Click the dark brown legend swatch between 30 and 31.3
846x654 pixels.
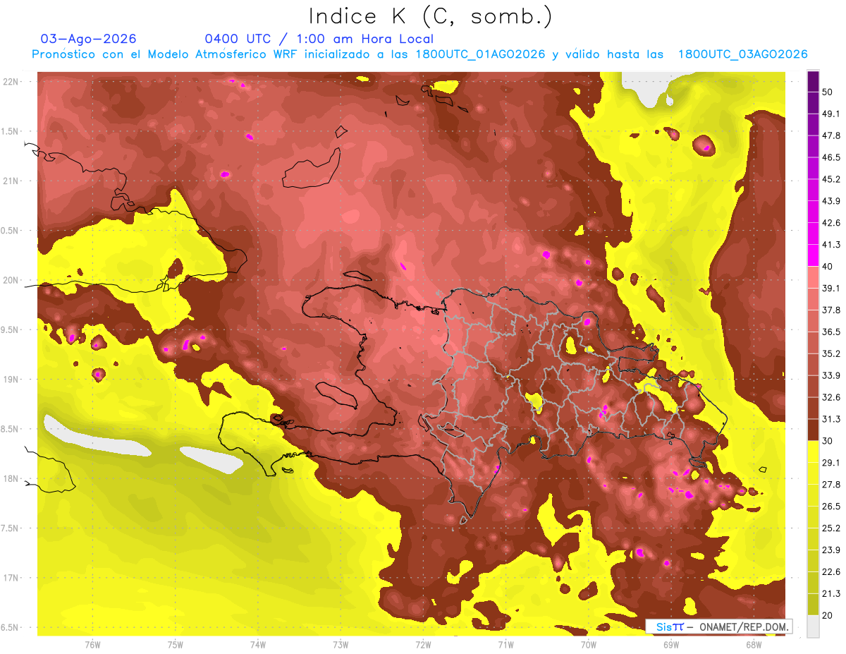[813, 430]
